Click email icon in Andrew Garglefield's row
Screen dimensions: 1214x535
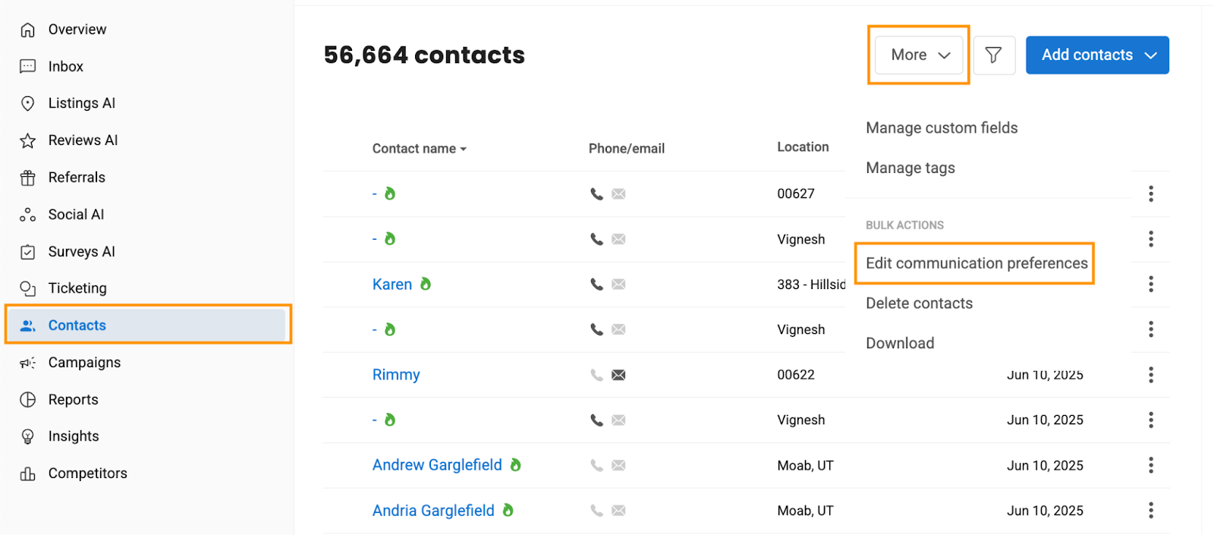(619, 465)
